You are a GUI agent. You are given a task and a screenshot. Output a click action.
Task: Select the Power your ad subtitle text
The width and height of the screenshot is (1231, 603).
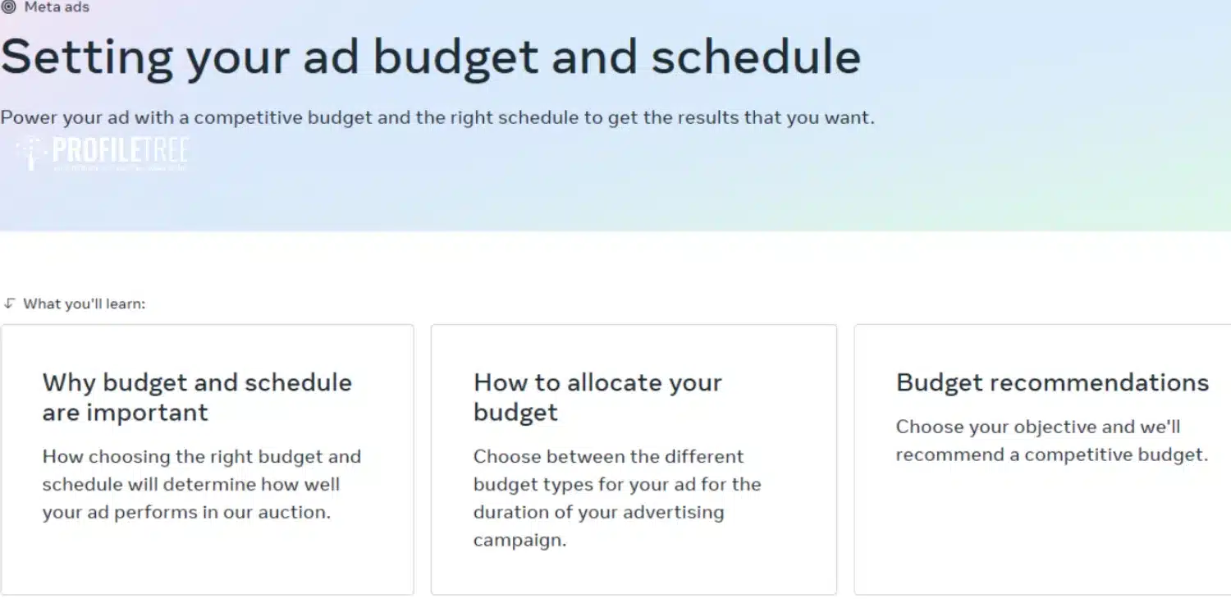[437, 117]
